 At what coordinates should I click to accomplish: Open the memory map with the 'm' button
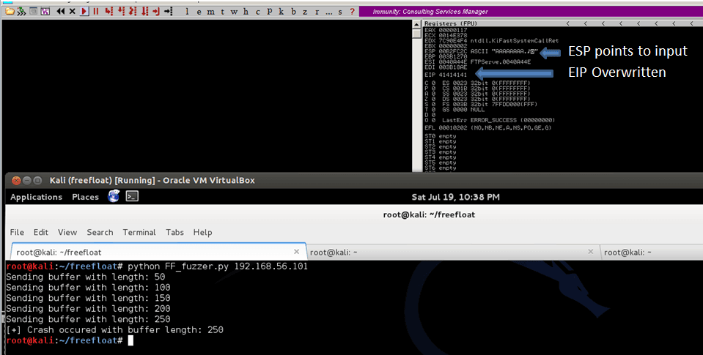pyautogui.click(x=210, y=12)
